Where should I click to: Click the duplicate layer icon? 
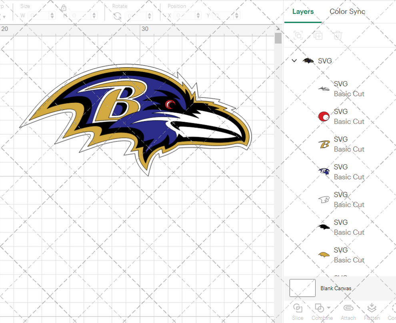coord(318,35)
